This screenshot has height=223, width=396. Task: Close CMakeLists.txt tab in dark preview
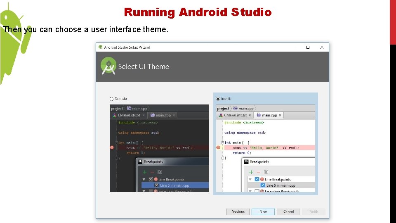click(x=144, y=115)
